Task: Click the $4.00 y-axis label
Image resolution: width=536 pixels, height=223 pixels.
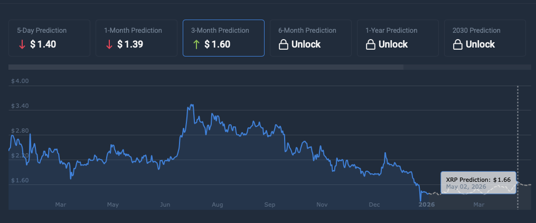Action: (x=20, y=81)
